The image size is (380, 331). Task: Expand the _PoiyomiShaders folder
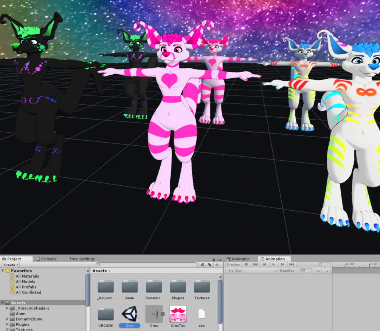pos(7,308)
